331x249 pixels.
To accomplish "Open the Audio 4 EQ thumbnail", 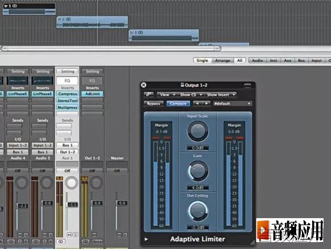I will 17,81.
